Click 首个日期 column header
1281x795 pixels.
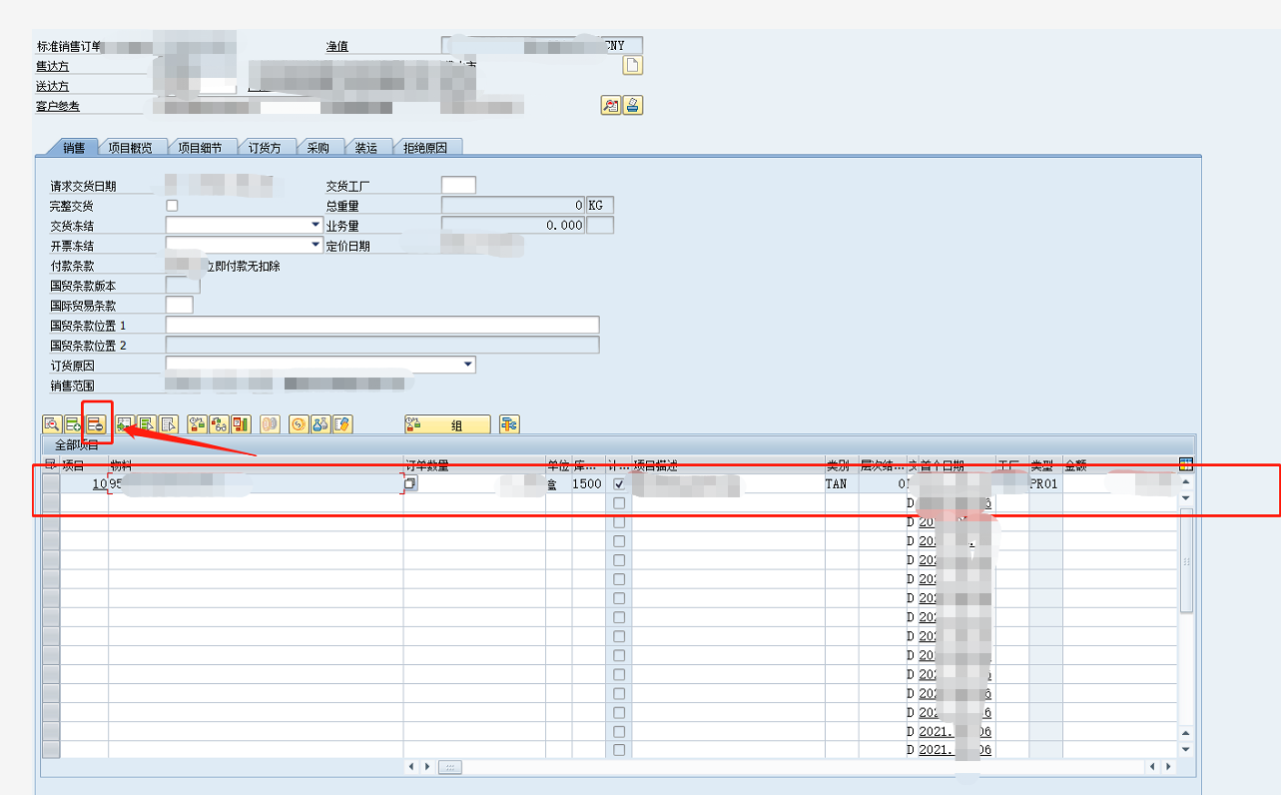(x=956, y=465)
